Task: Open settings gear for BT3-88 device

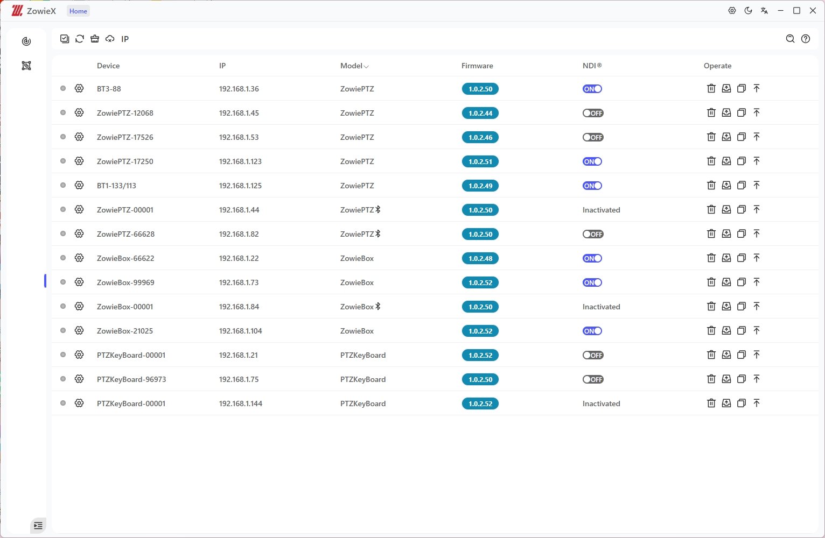Action: click(x=79, y=88)
